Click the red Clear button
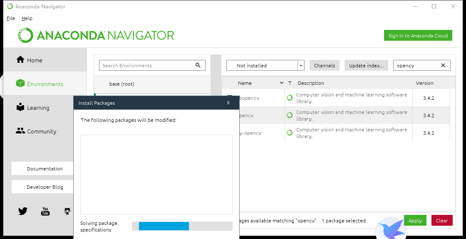 point(442,220)
